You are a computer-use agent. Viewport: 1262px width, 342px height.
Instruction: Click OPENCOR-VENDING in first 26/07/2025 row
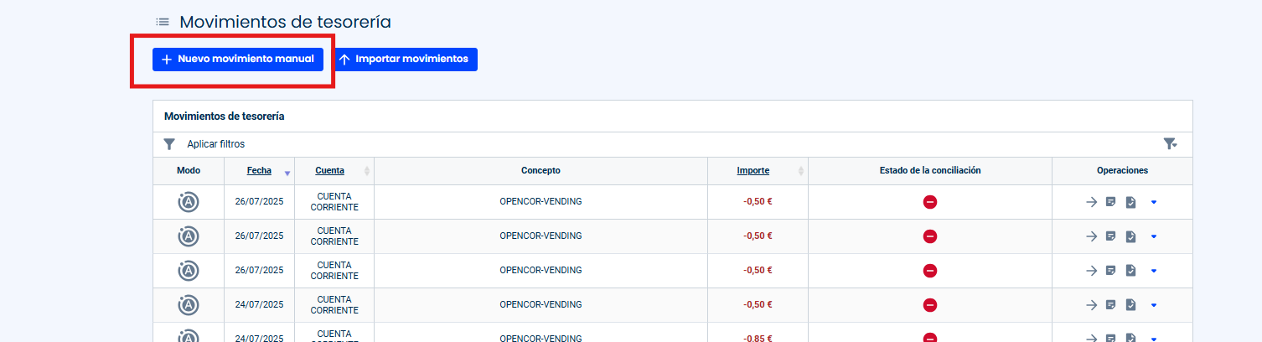tap(540, 202)
